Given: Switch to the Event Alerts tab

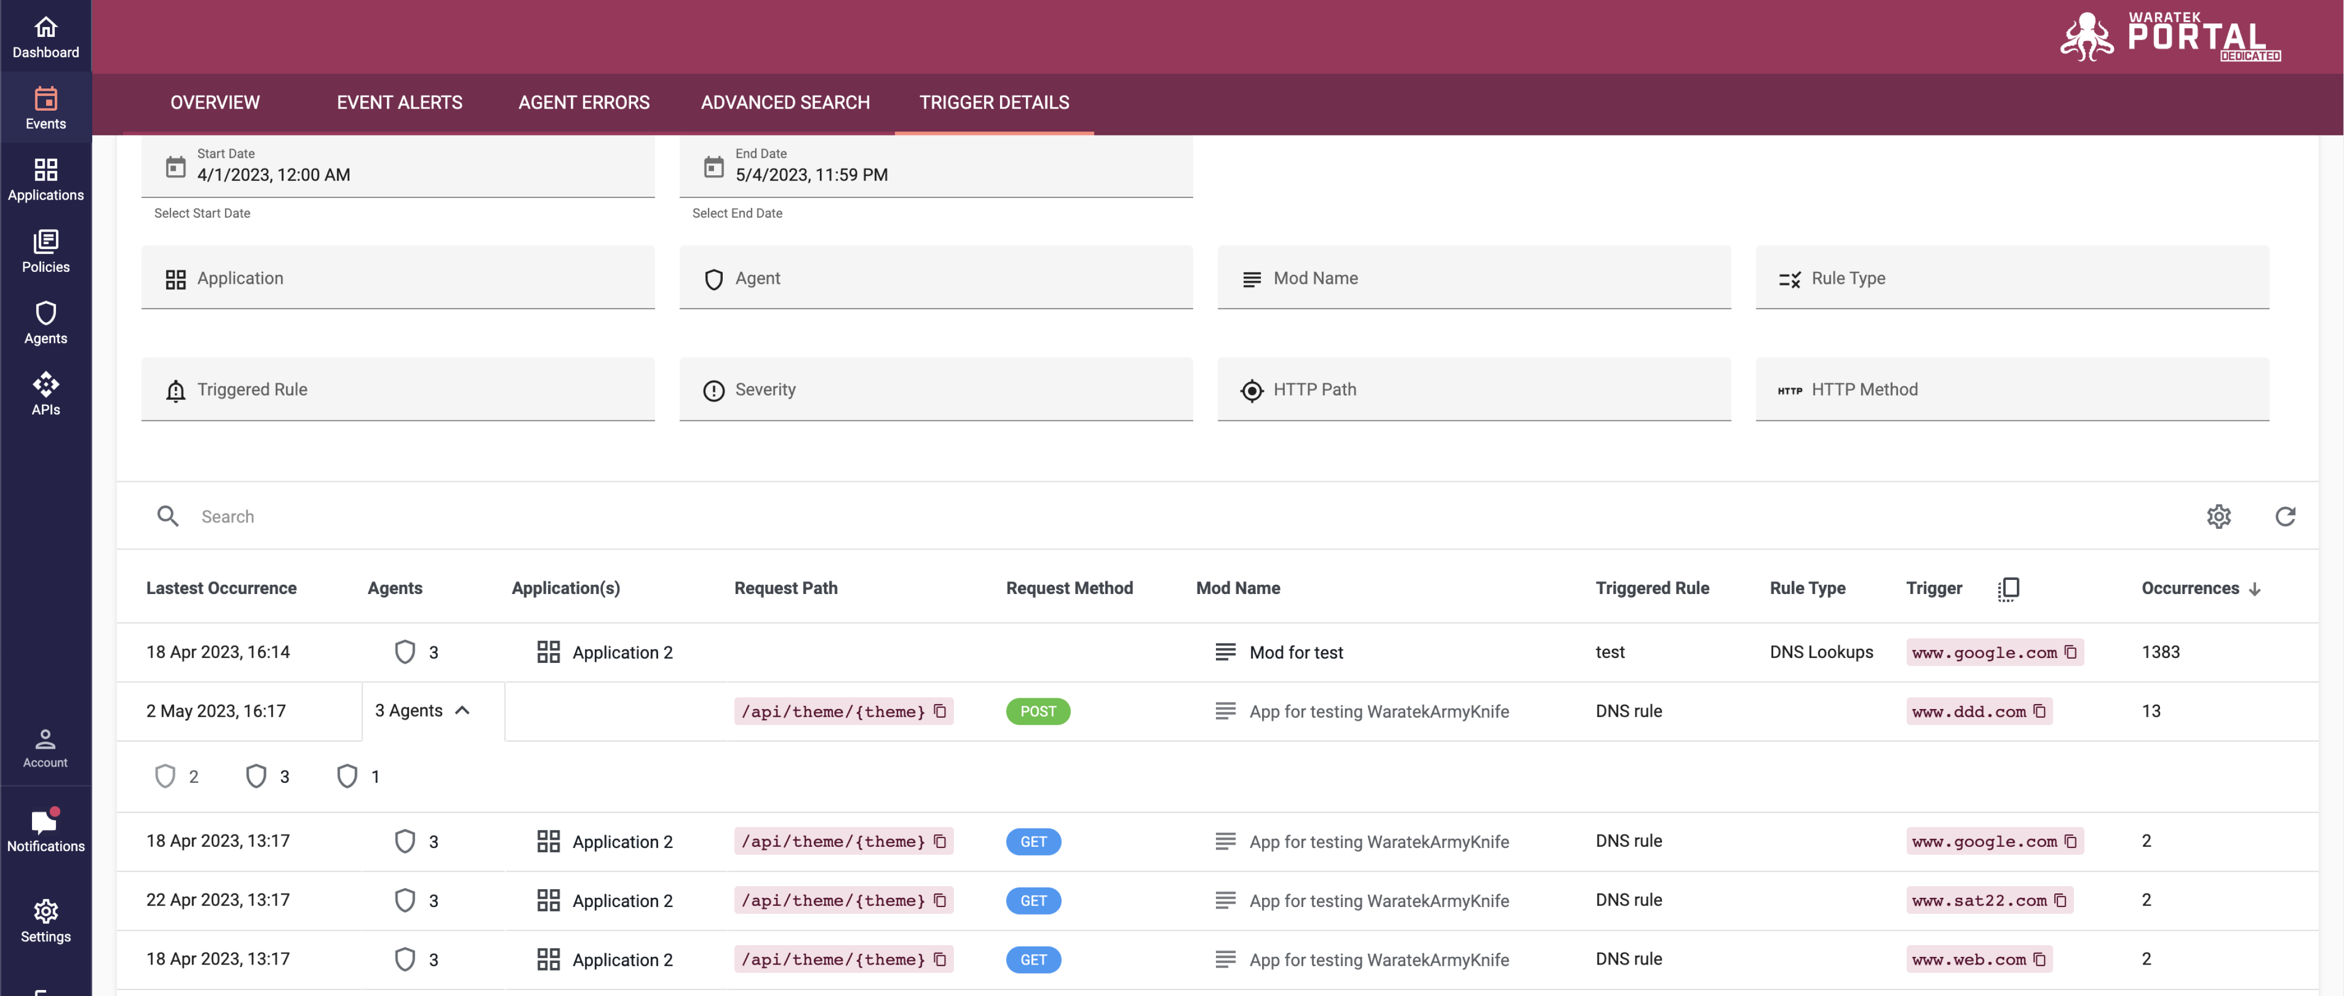Looking at the screenshot, I should pyautogui.click(x=399, y=103).
